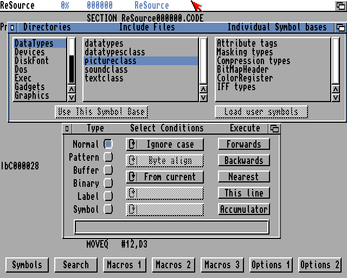Cycle the From current condition
The height and width of the screenshot is (278, 347).
click(x=165, y=177)
